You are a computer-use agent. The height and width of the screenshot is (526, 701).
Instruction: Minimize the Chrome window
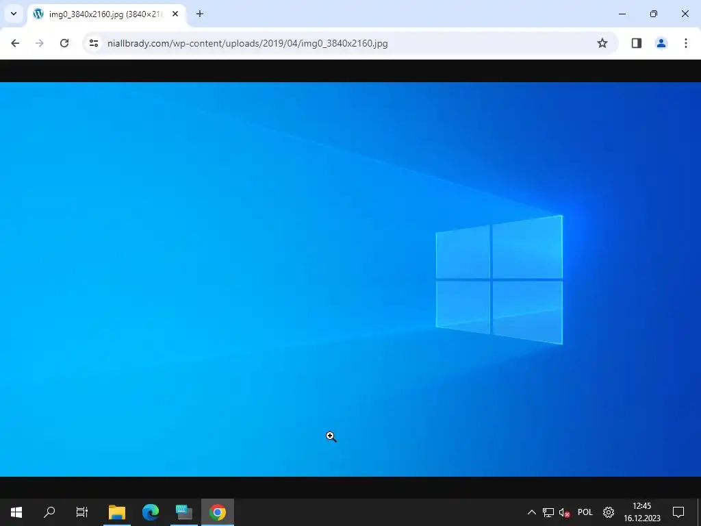point(622,14)
